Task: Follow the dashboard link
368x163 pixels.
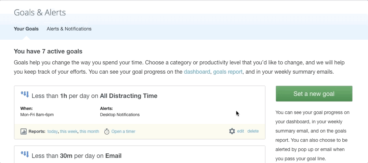Action: pyautogui.click(x=197, y=72)
